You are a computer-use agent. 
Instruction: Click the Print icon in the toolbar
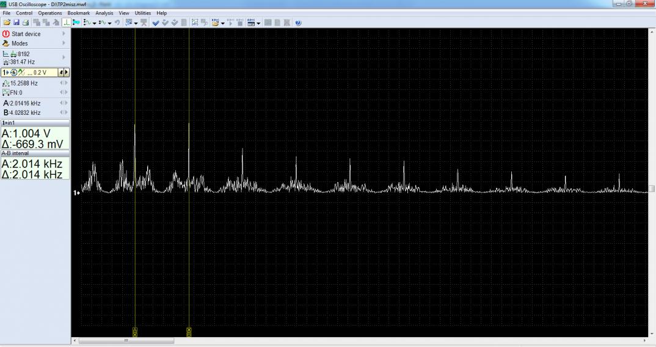[x=26, y=23]
